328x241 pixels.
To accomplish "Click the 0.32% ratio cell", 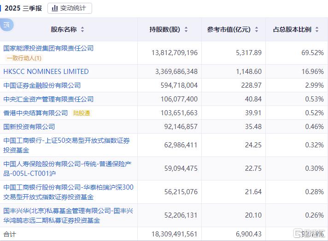I will click(314, 145).
